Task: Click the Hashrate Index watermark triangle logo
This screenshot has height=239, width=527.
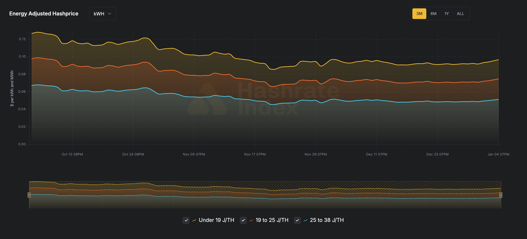Action: pos(207,100)
